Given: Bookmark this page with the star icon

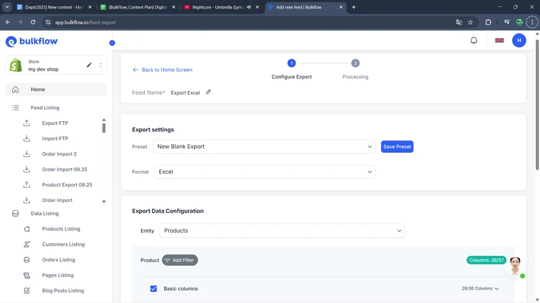Looking at the screenshot, I should 470,22.
